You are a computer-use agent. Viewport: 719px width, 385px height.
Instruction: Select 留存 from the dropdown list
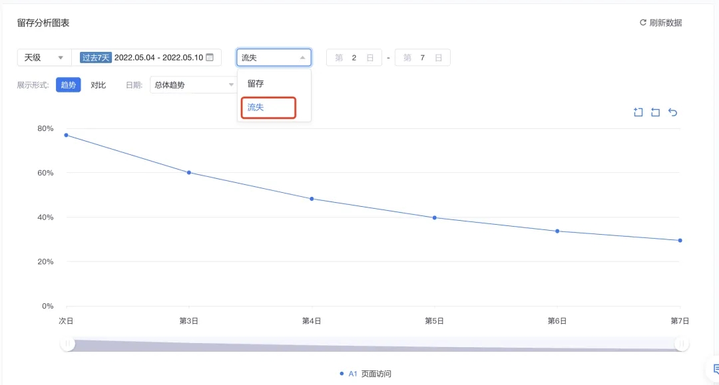(x=256, y=84)
